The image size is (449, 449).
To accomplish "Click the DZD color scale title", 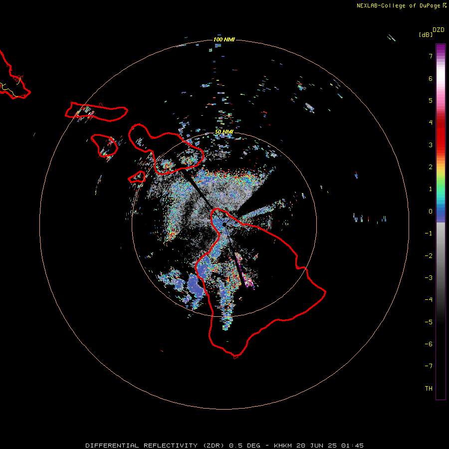I will [439, 30].
